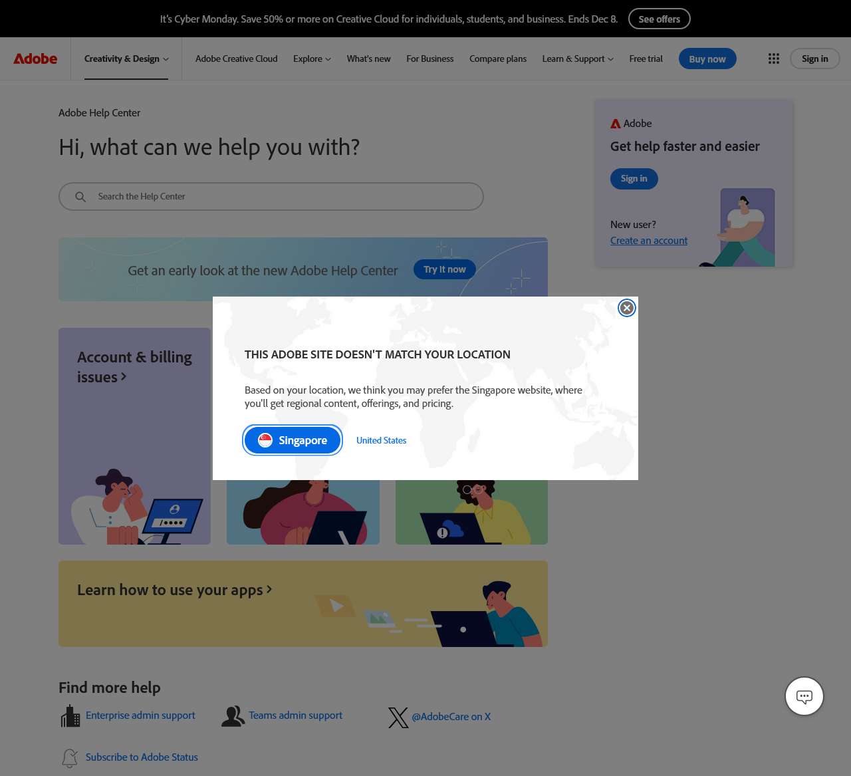
Task: Click Sign in on help card
Action: [x=634, y=179]
